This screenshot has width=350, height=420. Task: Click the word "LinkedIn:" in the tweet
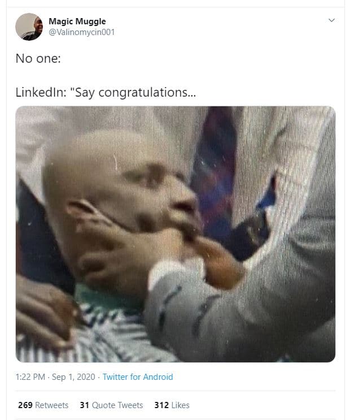[x=40, y=92]
